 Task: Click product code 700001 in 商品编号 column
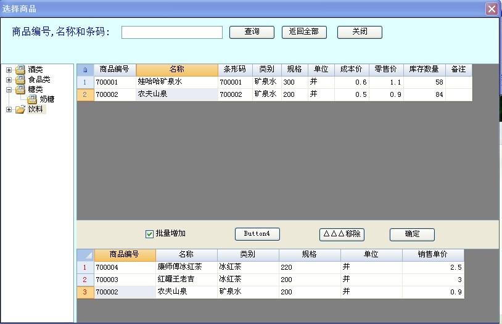[115, 82]
